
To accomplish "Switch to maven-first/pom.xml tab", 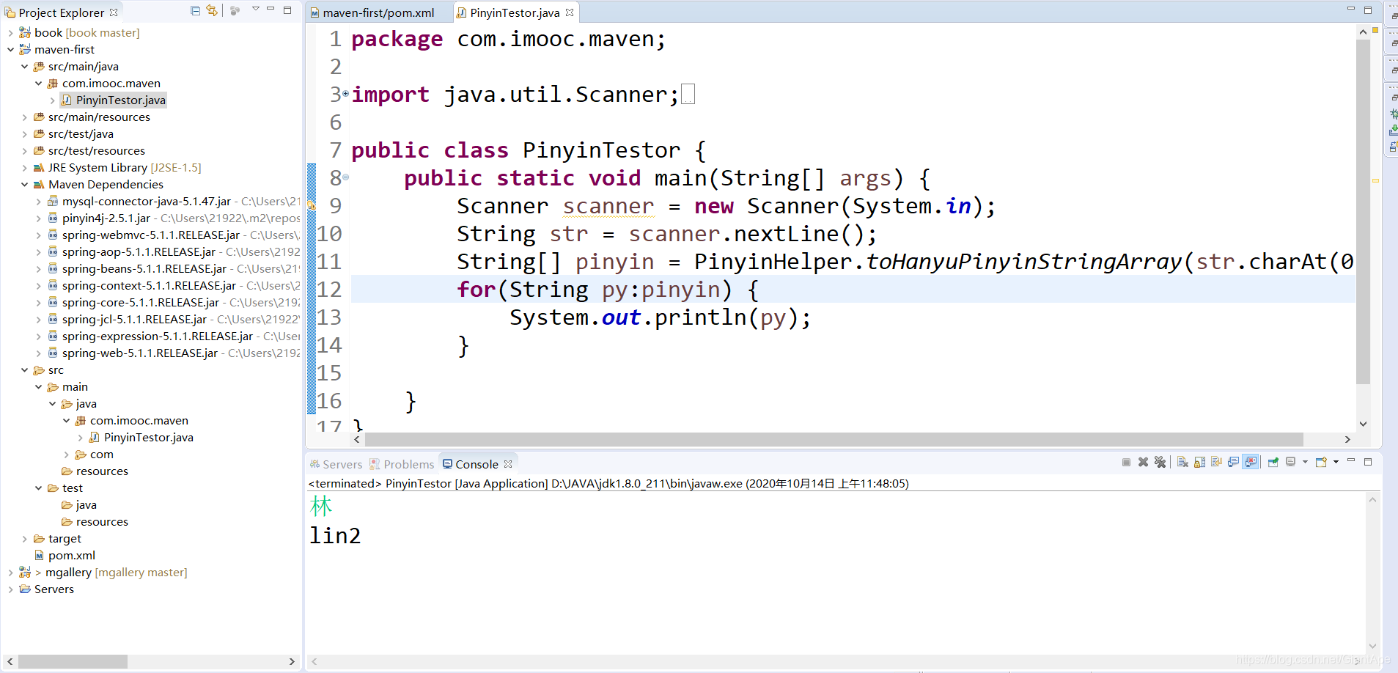I will point(372,12).
